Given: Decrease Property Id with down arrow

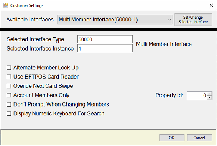Looking at the screenshot, I should point(209,97).
